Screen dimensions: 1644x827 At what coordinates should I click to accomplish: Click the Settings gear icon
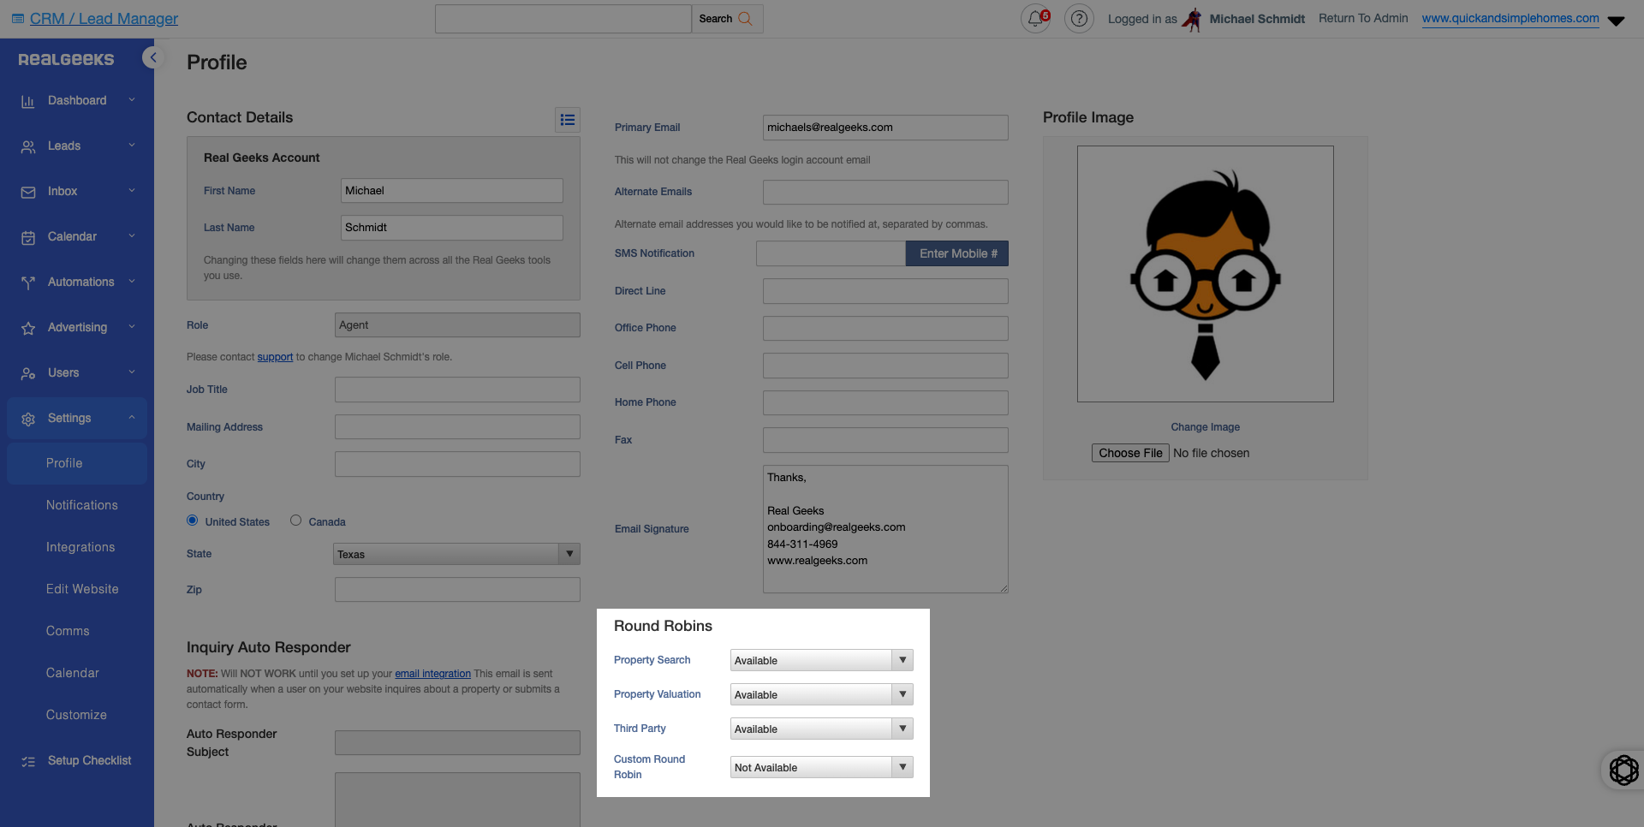[x=28, y=419]
